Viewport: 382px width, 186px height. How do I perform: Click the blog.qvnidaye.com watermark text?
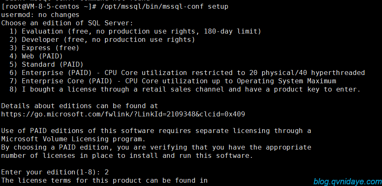(x=347, y=181)
